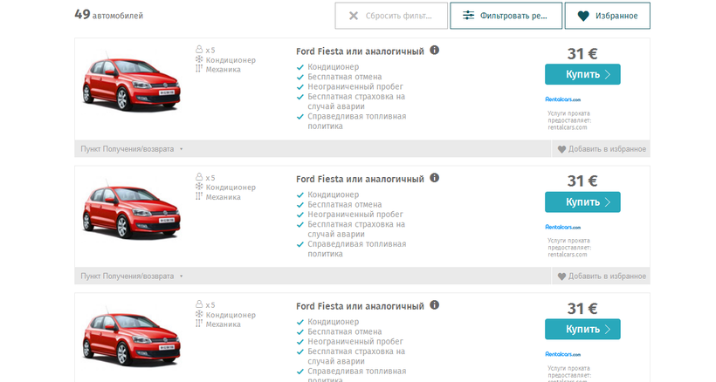Expand first listing's Пункт Получения/возврата

(132, 149)
